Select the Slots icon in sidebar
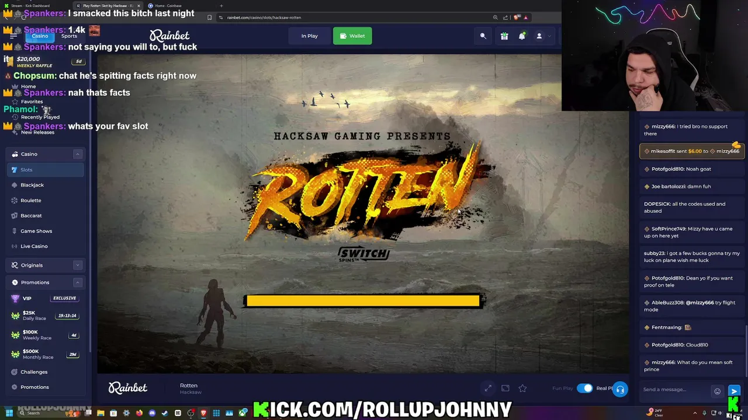This screenshot has height=420, width=748. pos(15,170)
